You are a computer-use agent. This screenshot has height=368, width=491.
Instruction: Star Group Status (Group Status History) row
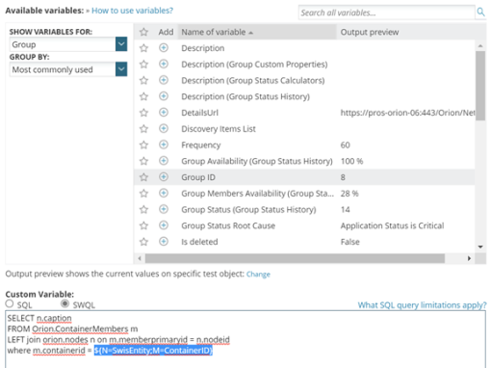coord(143,209)
